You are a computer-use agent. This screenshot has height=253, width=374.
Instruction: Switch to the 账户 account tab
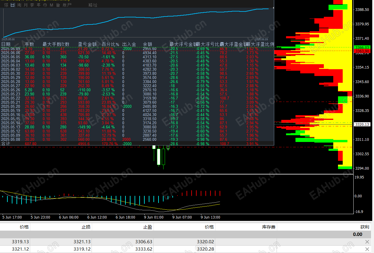[x=67, y=5]
